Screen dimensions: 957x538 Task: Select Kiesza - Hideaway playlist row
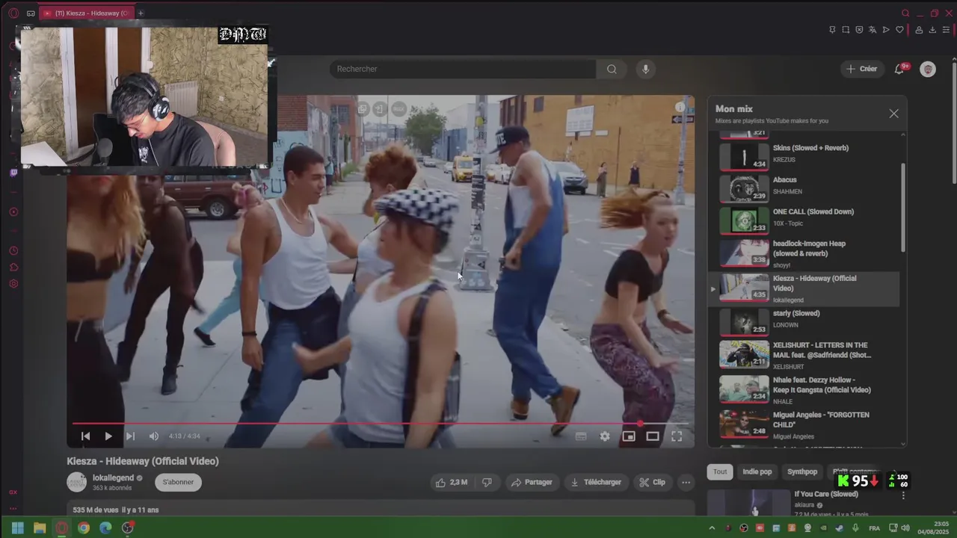(804, 288)
